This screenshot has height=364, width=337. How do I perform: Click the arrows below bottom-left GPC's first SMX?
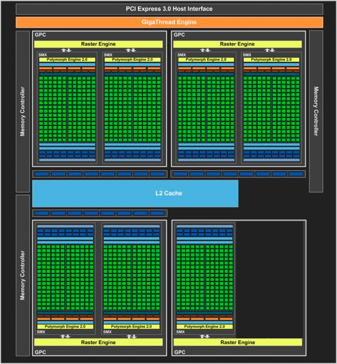coord(65,336)
